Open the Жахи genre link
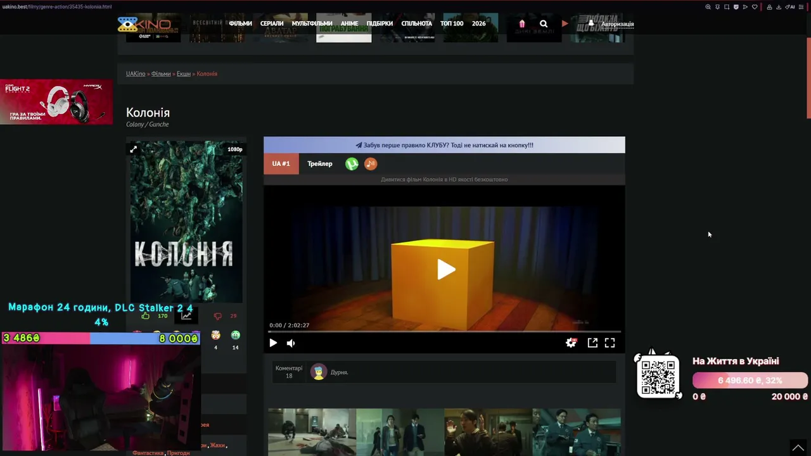 click(x=217, y=445)
